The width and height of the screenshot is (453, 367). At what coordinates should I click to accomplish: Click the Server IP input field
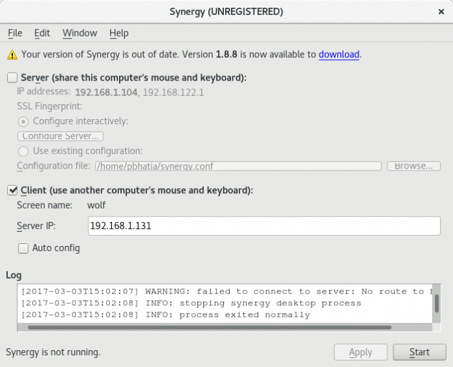[264, 226]
